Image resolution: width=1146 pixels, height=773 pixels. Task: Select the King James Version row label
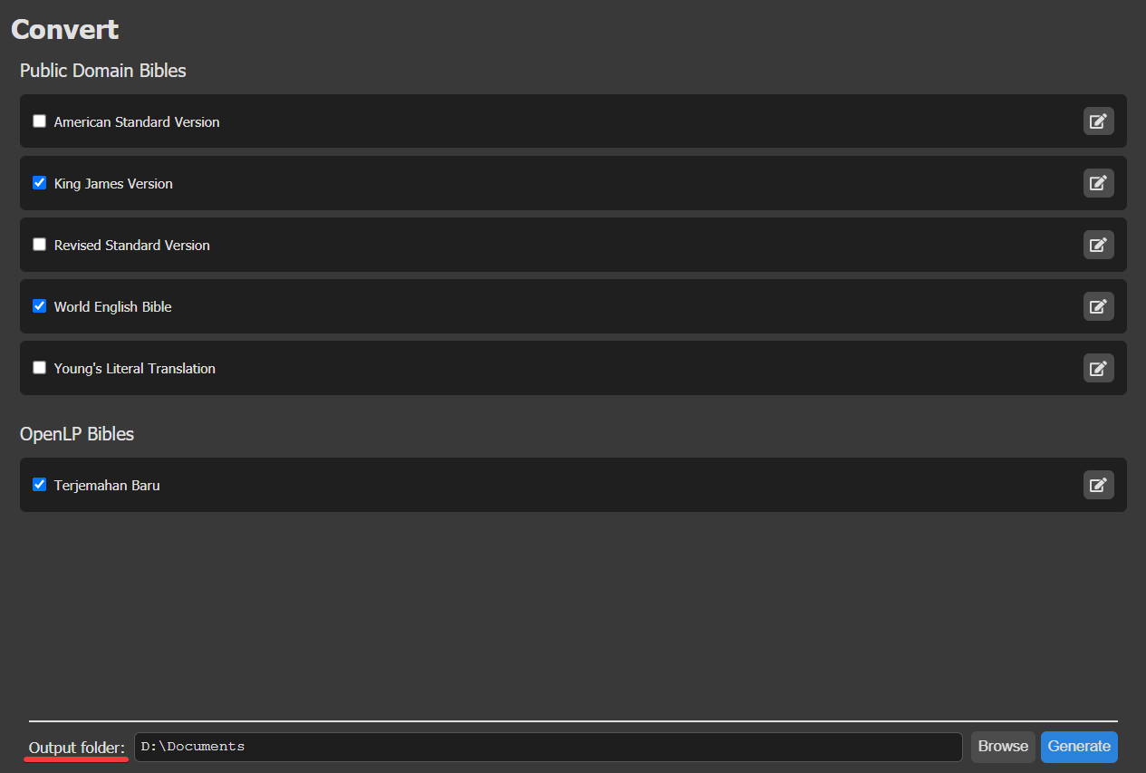coord(112,183)
